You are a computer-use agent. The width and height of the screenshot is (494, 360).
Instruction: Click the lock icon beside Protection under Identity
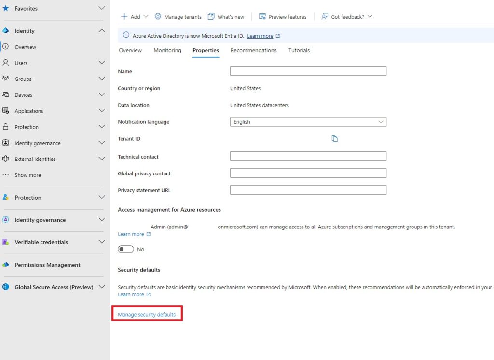click(6, 127)
